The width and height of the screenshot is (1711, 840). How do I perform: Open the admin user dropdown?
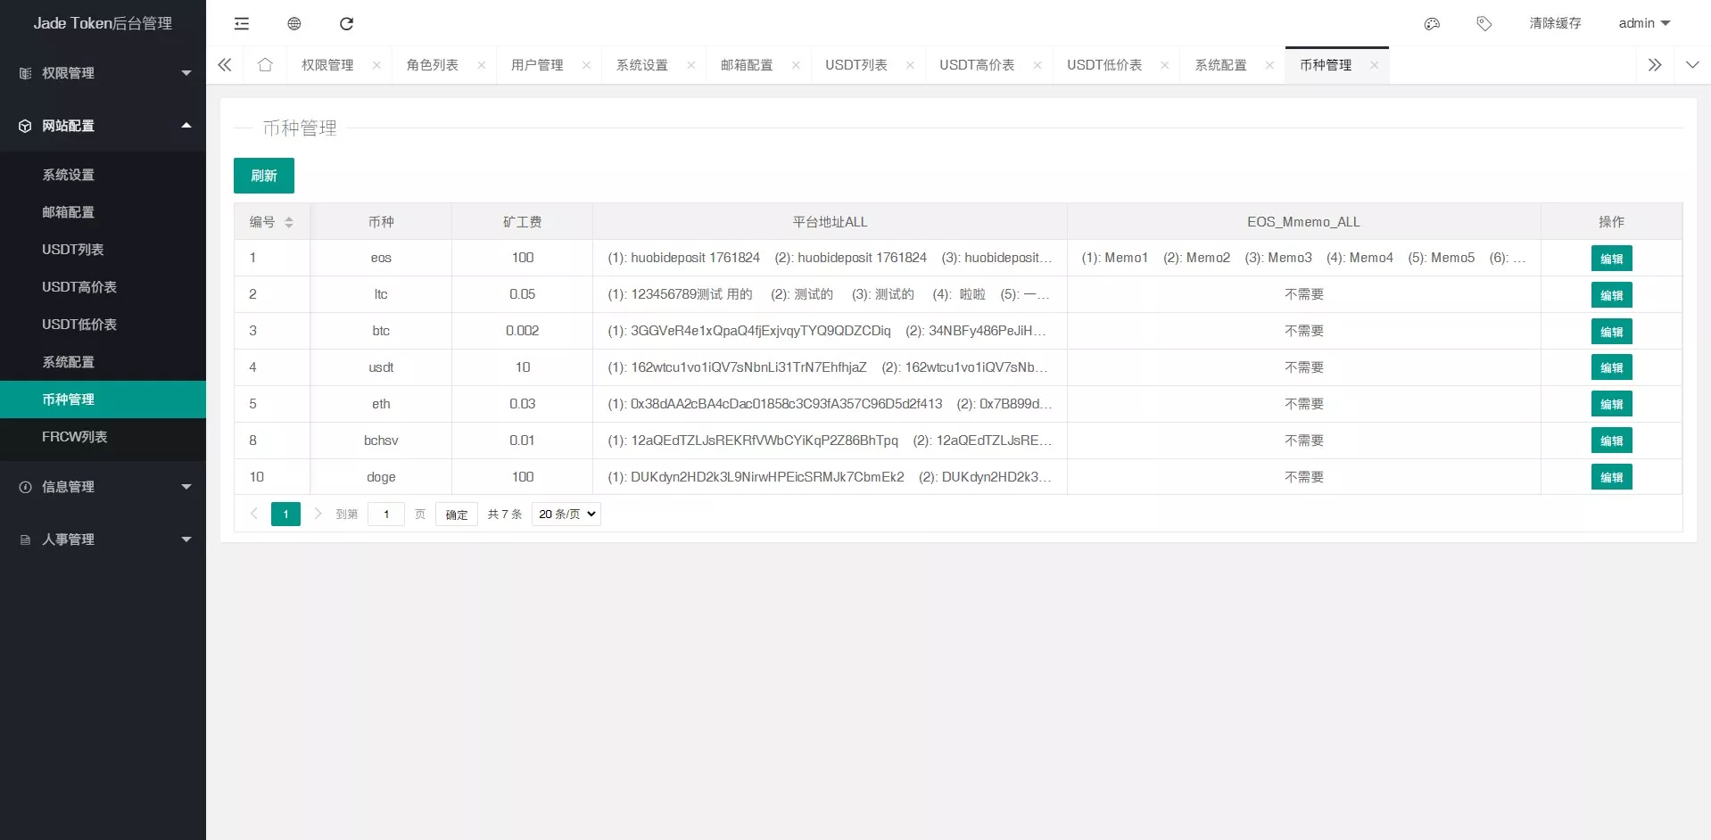pos(1644,23)
